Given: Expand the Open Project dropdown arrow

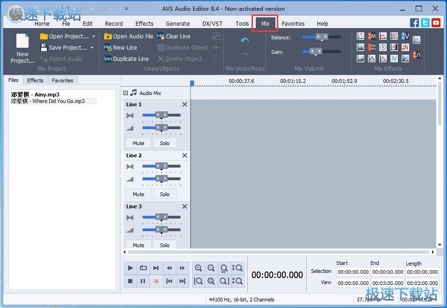Looking at the screenshot, I should (x=94, y=37).
